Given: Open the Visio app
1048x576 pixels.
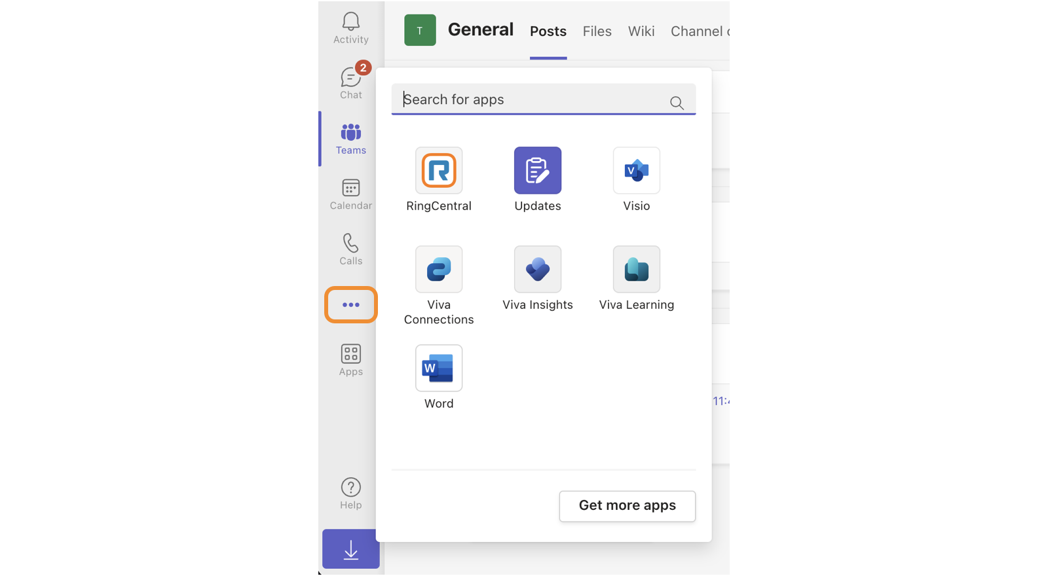Looking at the screenshot, I should 637,170.
